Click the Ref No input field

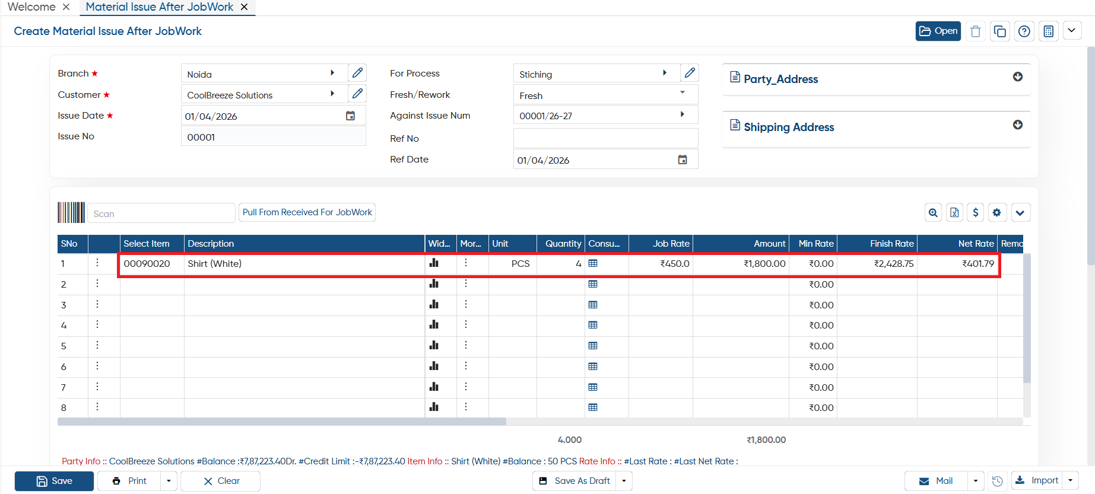point(605,138)
